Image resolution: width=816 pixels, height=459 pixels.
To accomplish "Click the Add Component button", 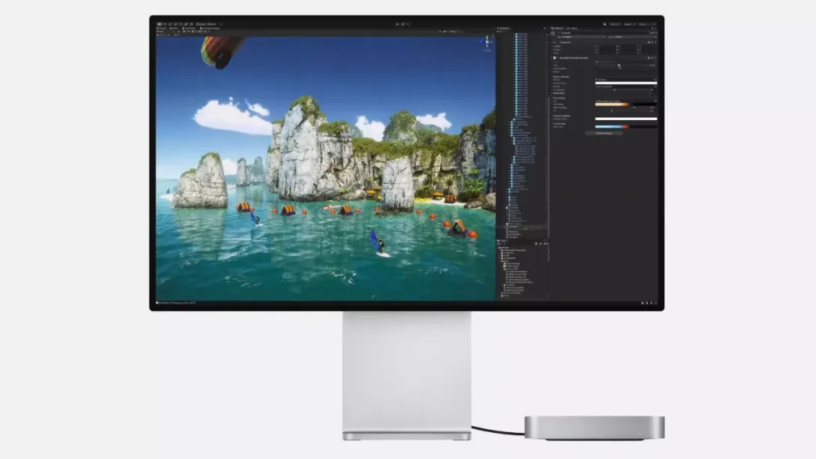I will coord(604,133).
